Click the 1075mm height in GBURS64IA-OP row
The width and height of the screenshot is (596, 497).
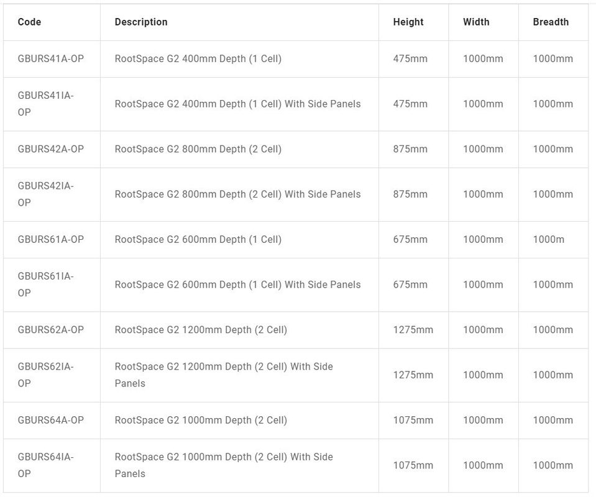(413, 465)
